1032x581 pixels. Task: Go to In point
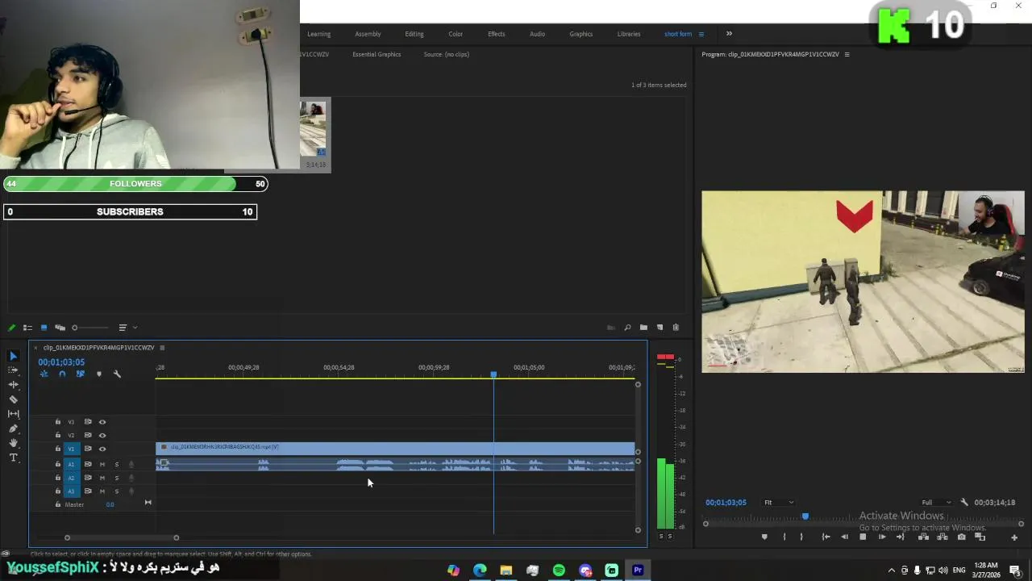pos(826,537)
